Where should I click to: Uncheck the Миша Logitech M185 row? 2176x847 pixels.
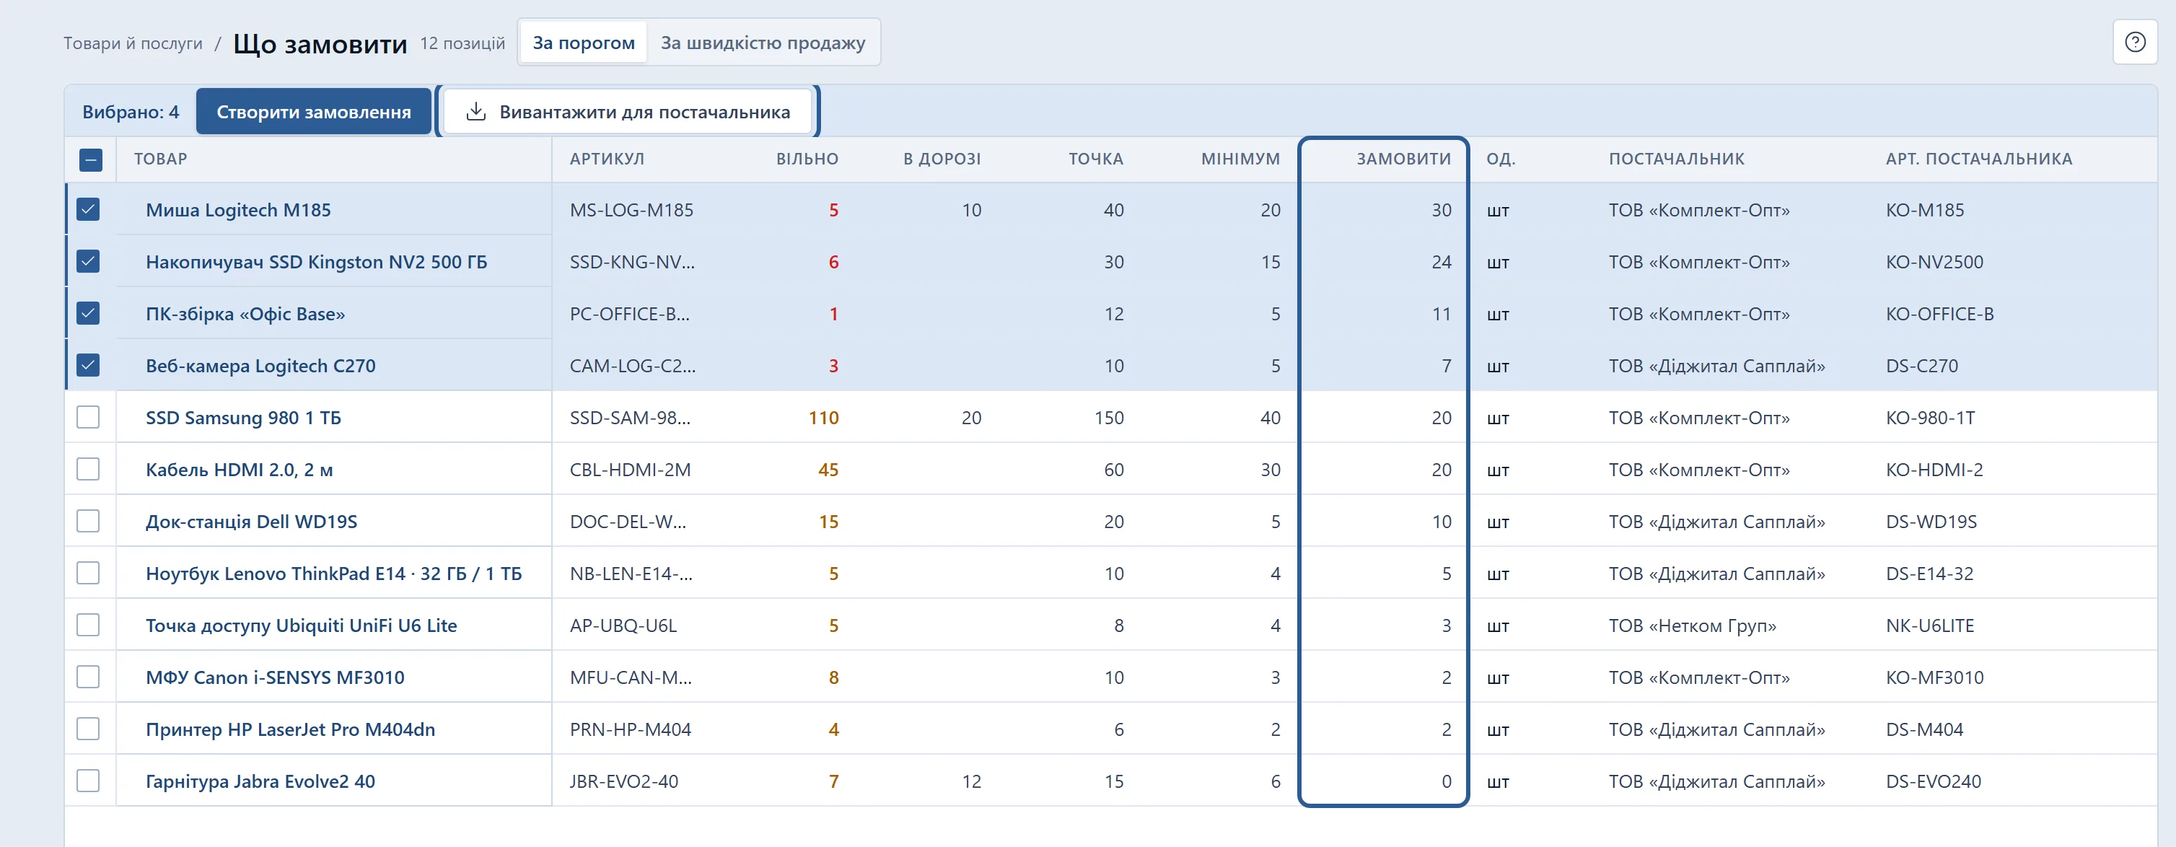pyautogui.click(x=88, y=209)
